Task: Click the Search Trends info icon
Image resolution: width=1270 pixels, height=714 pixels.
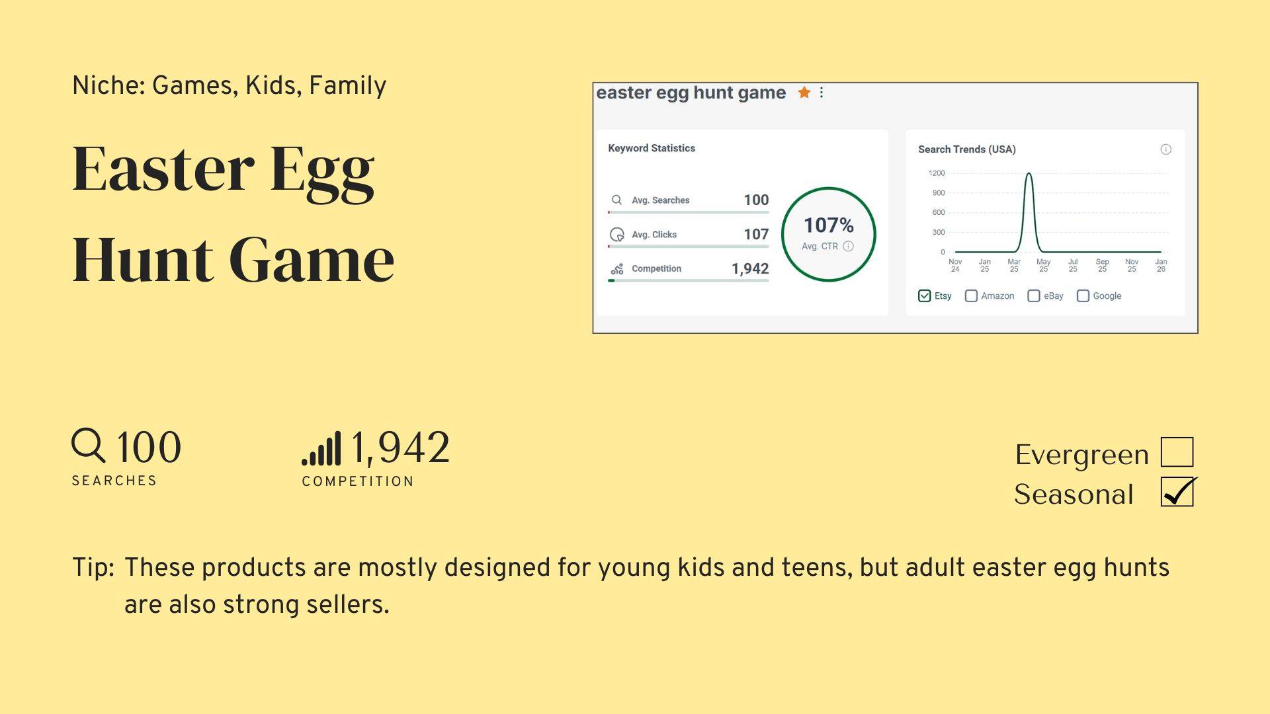Action: point(1166,149)
